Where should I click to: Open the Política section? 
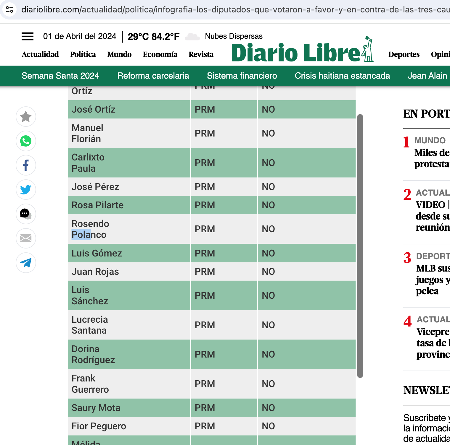[x=83, y=54]
